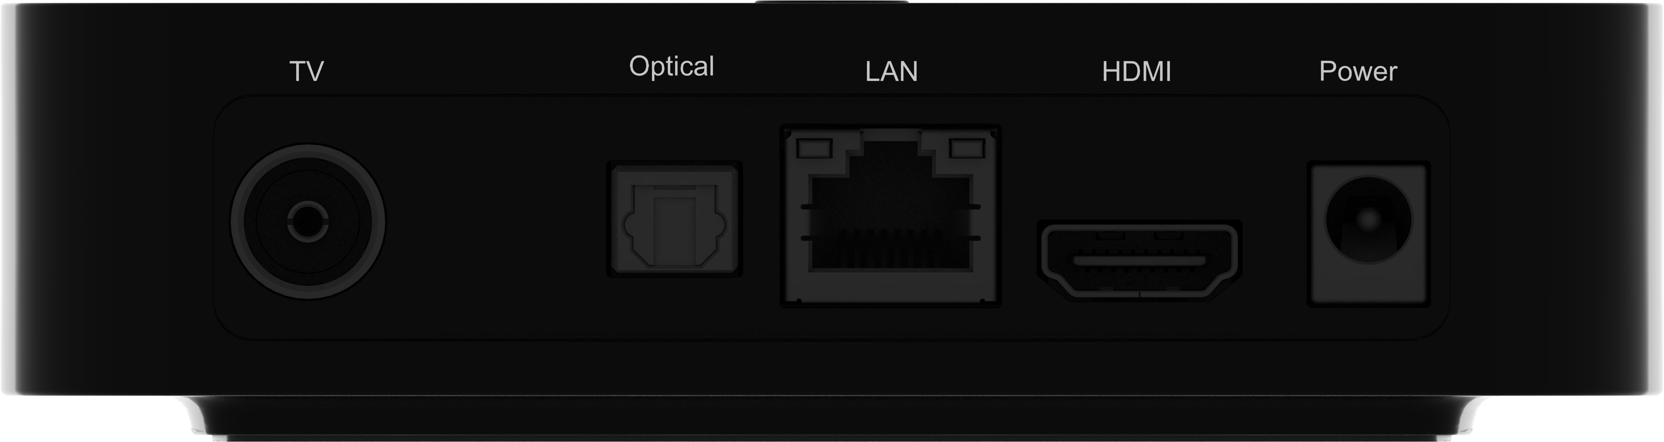Click the LAN port contact pins
Viewport: 1664px width, 442px height.
pyautogui.click(x=890, y=249)
